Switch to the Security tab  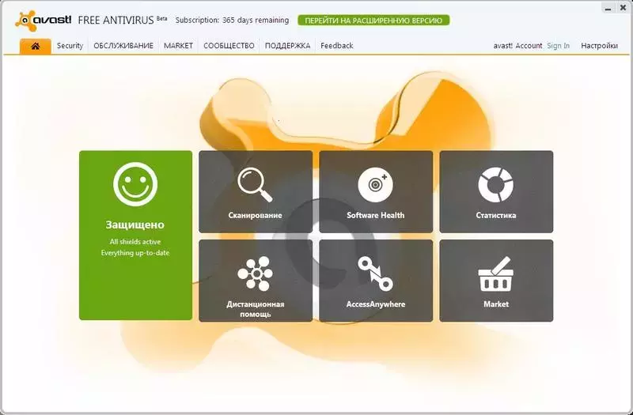(70, 46)
